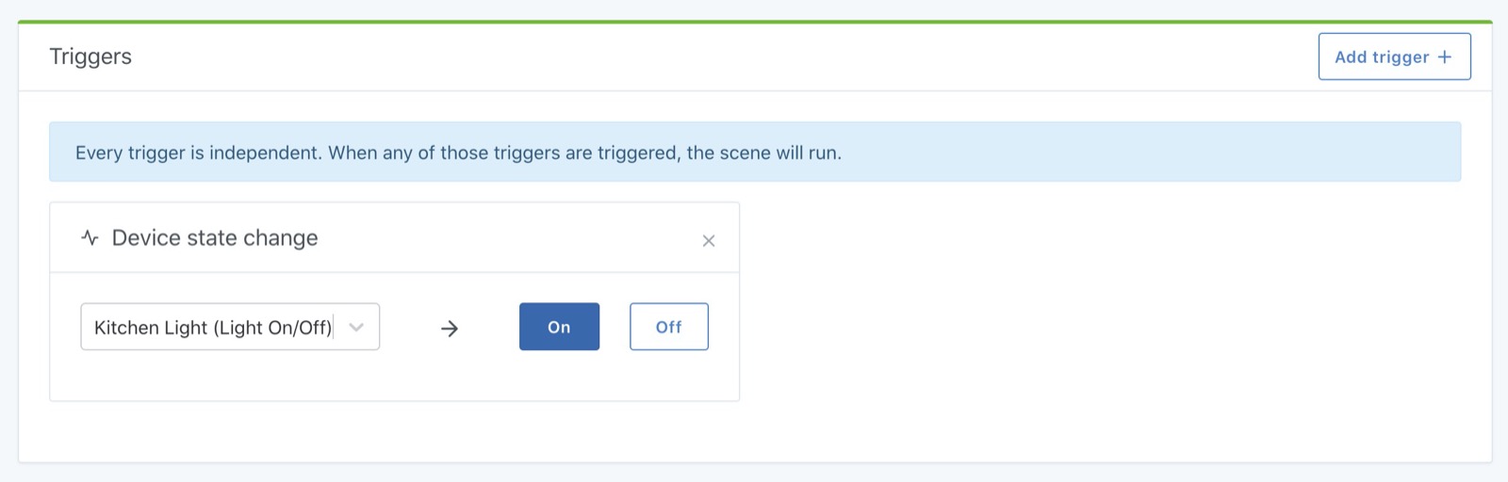
Task: Set trigger state to On
Action: point(559,327)
